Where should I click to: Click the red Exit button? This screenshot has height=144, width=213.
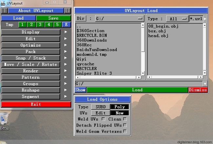point(36,104)
